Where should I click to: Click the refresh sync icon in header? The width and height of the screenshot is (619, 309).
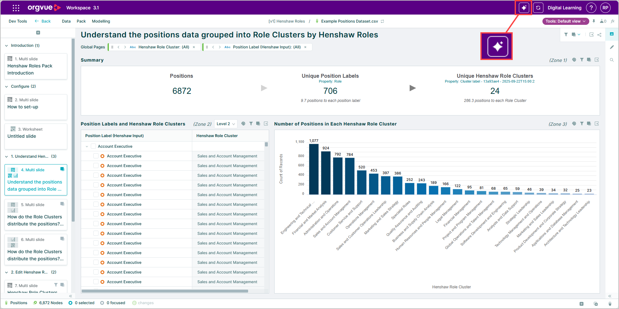coord(538,8)
